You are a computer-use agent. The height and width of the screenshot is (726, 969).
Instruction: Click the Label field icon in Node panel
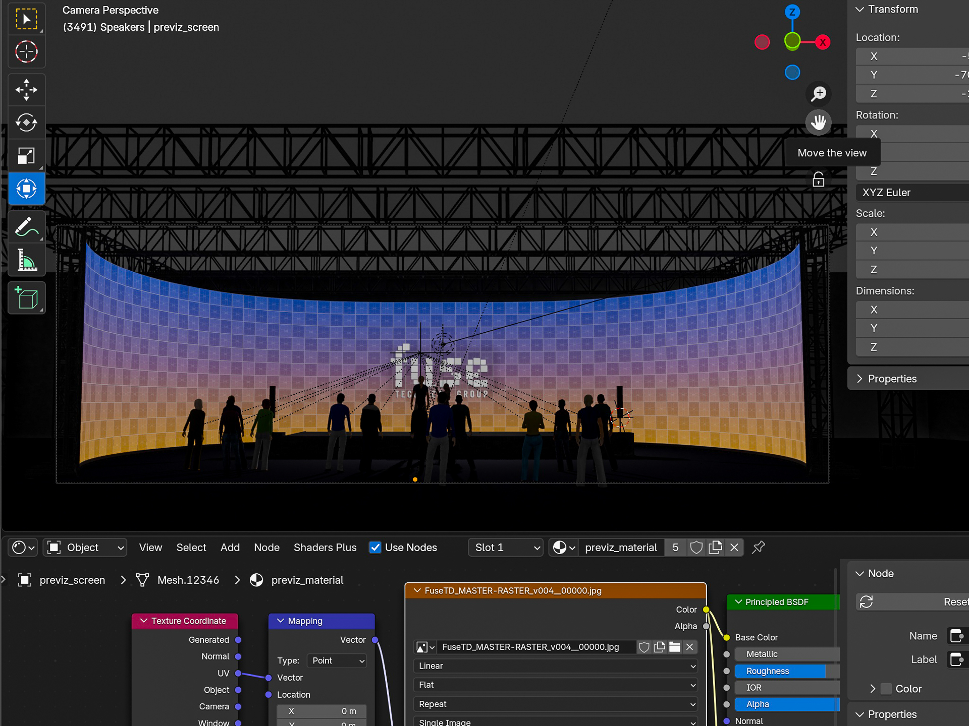pos(957,659)
